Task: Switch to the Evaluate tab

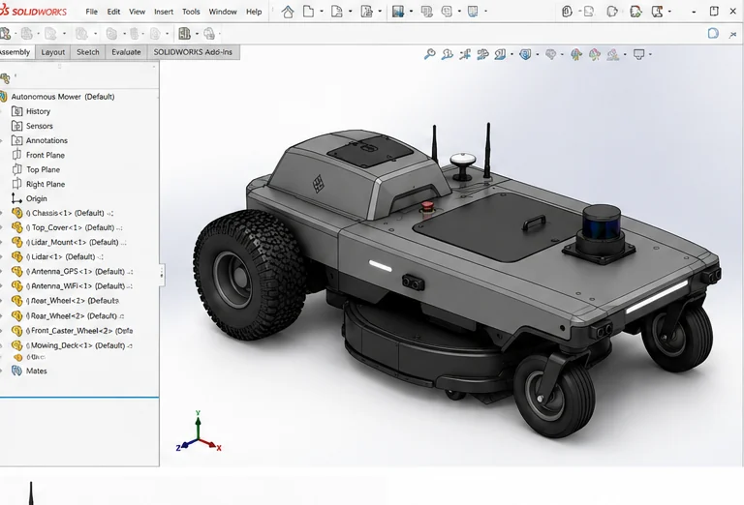Action: coord(126,52)
